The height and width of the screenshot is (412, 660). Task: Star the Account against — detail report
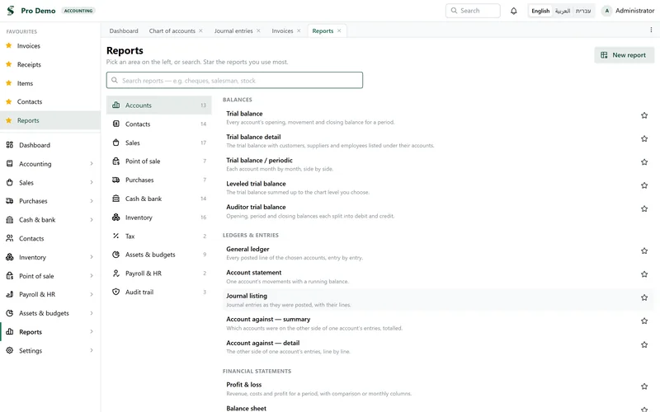coord(644,344)
